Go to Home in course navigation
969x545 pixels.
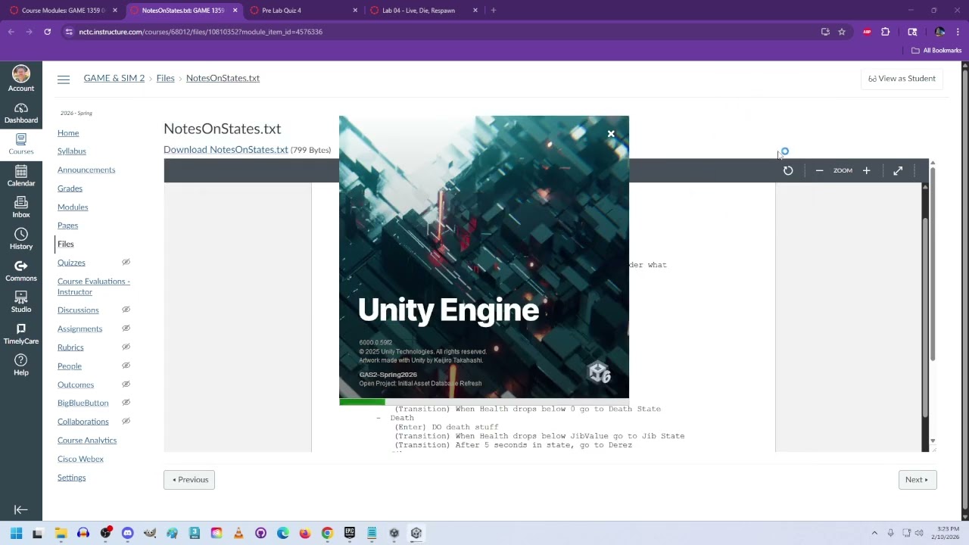point(68,133)
